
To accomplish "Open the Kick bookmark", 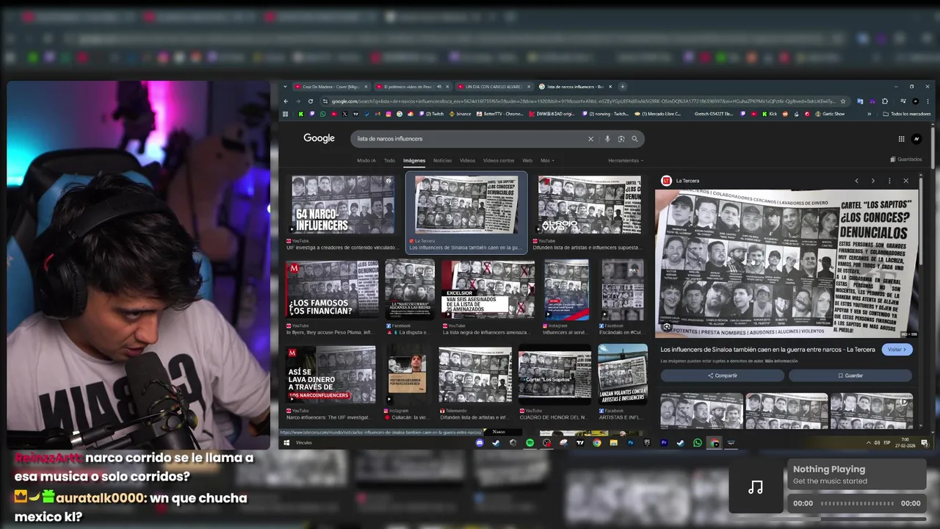I will point(768,114).
